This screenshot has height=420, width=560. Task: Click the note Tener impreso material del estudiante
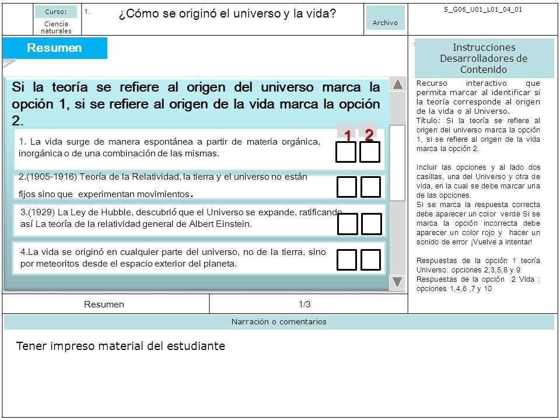point(120,346)
